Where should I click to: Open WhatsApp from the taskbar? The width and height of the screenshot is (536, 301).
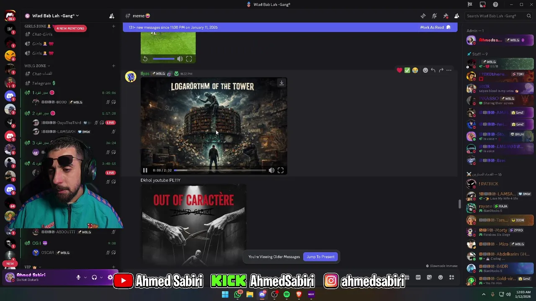coord(237,294)
